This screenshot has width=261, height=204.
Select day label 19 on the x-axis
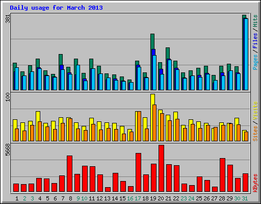click(x=153, y=198)
